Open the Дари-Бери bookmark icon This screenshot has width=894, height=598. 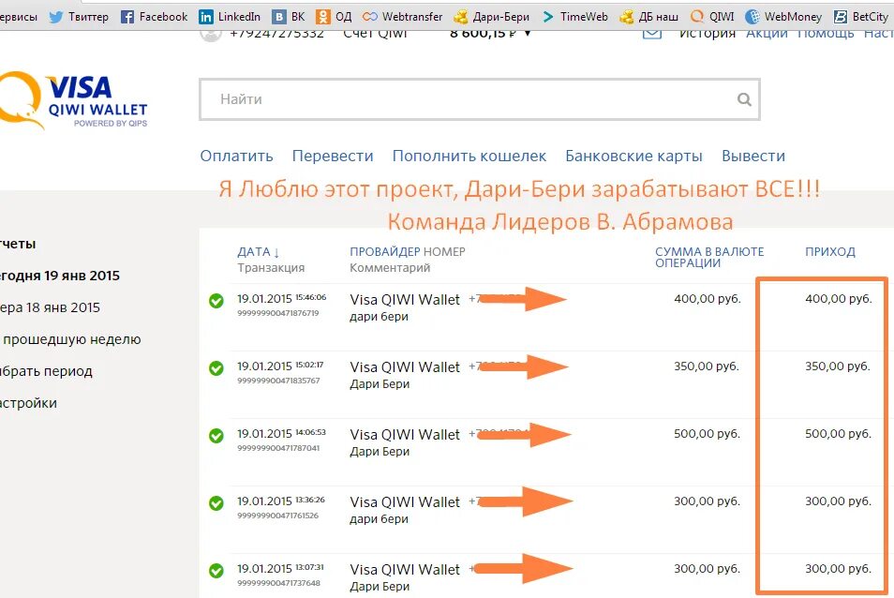tap(461, 17)
